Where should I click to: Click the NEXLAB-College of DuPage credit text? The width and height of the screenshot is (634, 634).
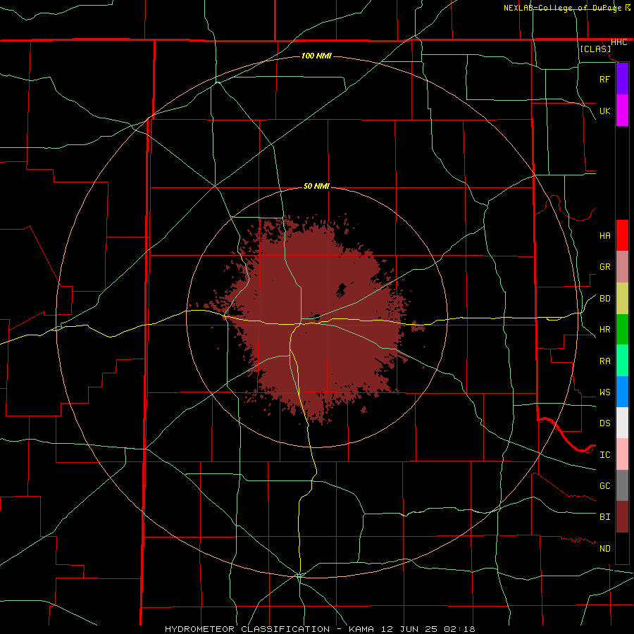[562, 8]
